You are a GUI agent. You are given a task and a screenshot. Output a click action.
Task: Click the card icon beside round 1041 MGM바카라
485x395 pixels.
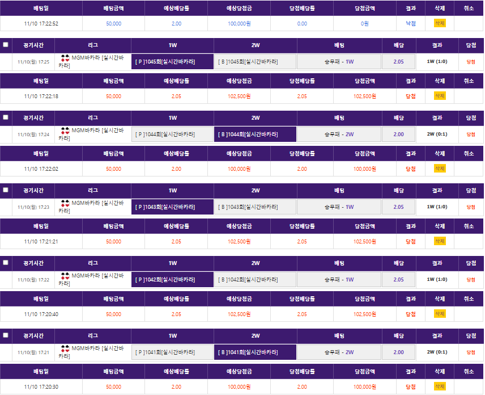point(65,348)
